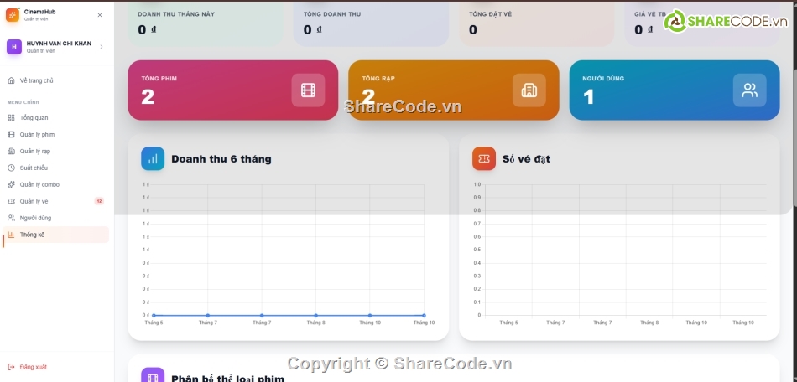Select the Thống kê statistics menu item
The width and height of the screenshot is (797, 382).
point(32,235)
